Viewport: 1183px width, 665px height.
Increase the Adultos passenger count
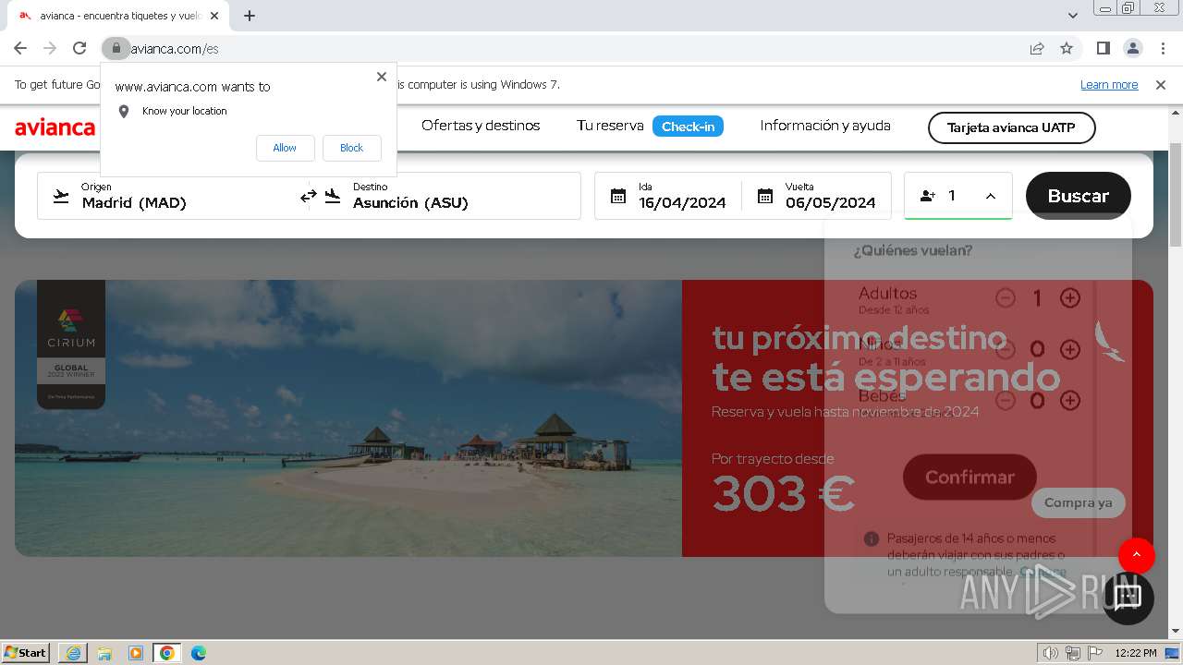pos(1069,298)
